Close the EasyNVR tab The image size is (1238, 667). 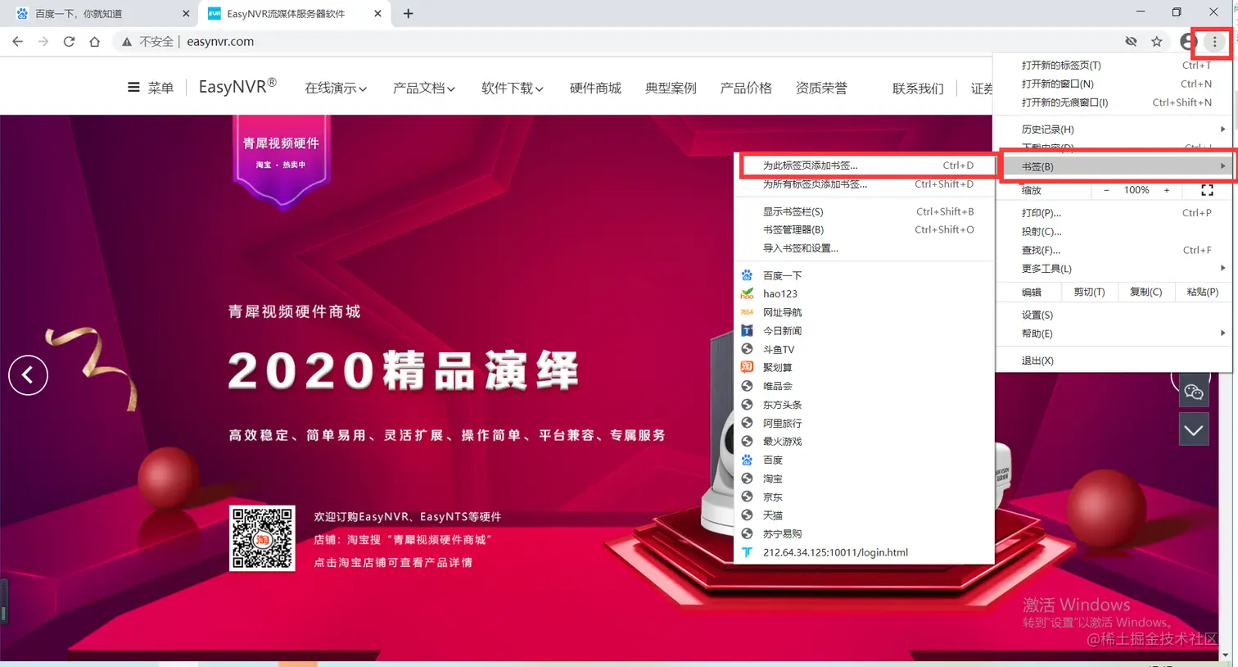[377, 14]
